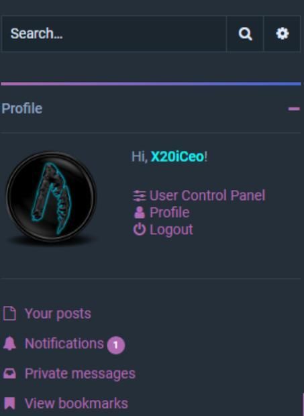Image resolution: width=304 pixels, height=416 pixels.
Task: Click the sliders icon beside User Control Panel
Action: 140,195
